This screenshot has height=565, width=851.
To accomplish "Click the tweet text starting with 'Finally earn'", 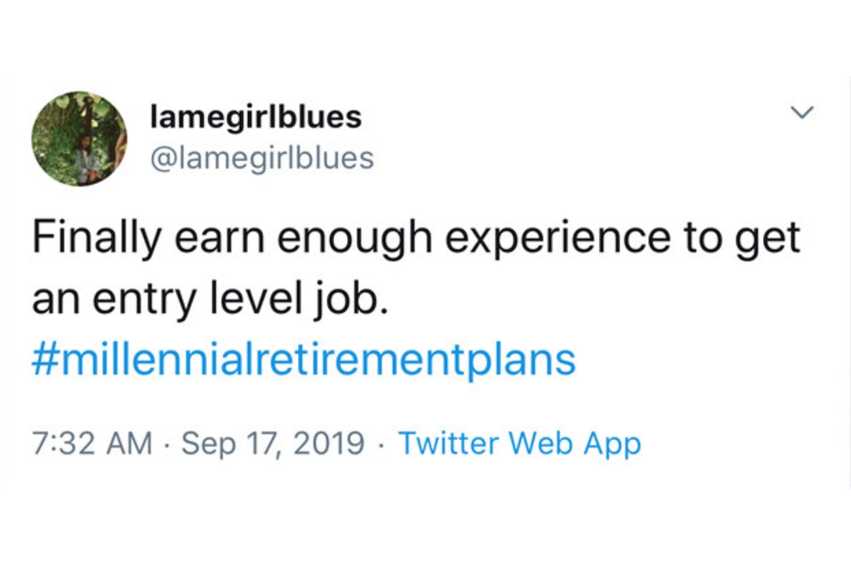I will [x=415, y=238].
